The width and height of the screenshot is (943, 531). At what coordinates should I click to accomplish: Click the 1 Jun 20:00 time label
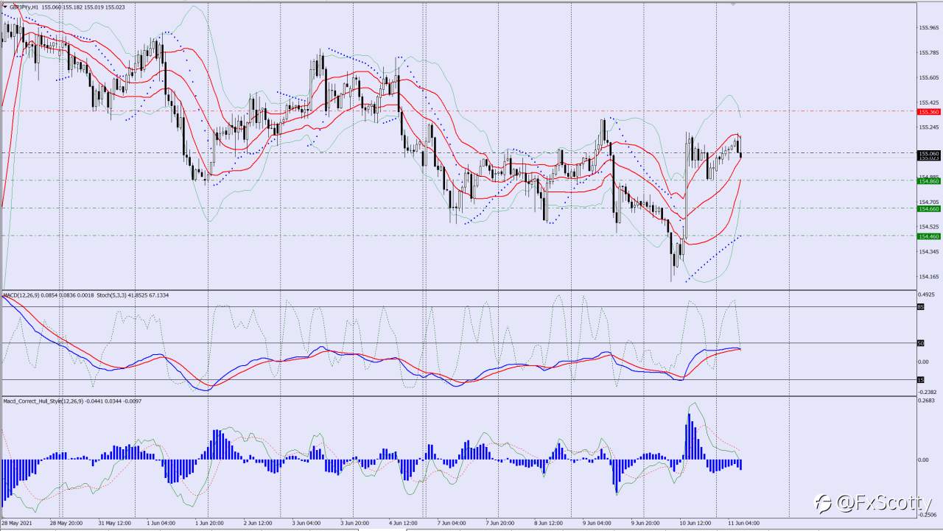pos(210,523)
